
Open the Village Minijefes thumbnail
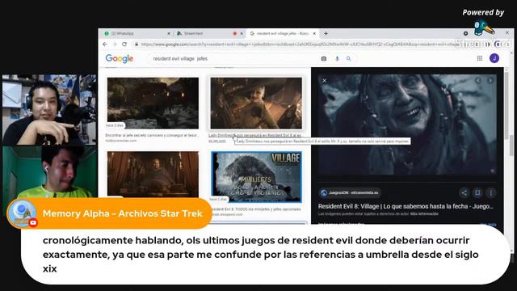[256, 177]
